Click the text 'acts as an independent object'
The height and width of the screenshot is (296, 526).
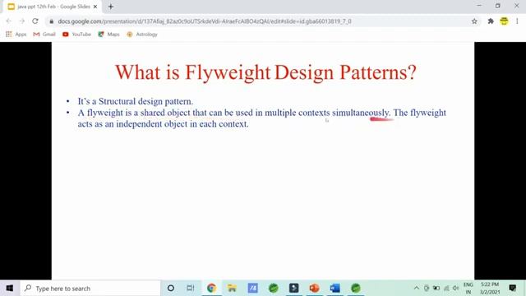132,124
